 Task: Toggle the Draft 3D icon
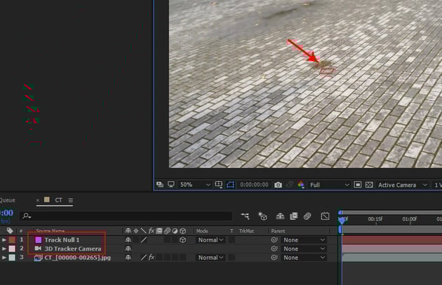(262, 216)
